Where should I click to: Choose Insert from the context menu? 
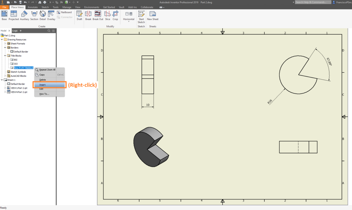(49, 85)
